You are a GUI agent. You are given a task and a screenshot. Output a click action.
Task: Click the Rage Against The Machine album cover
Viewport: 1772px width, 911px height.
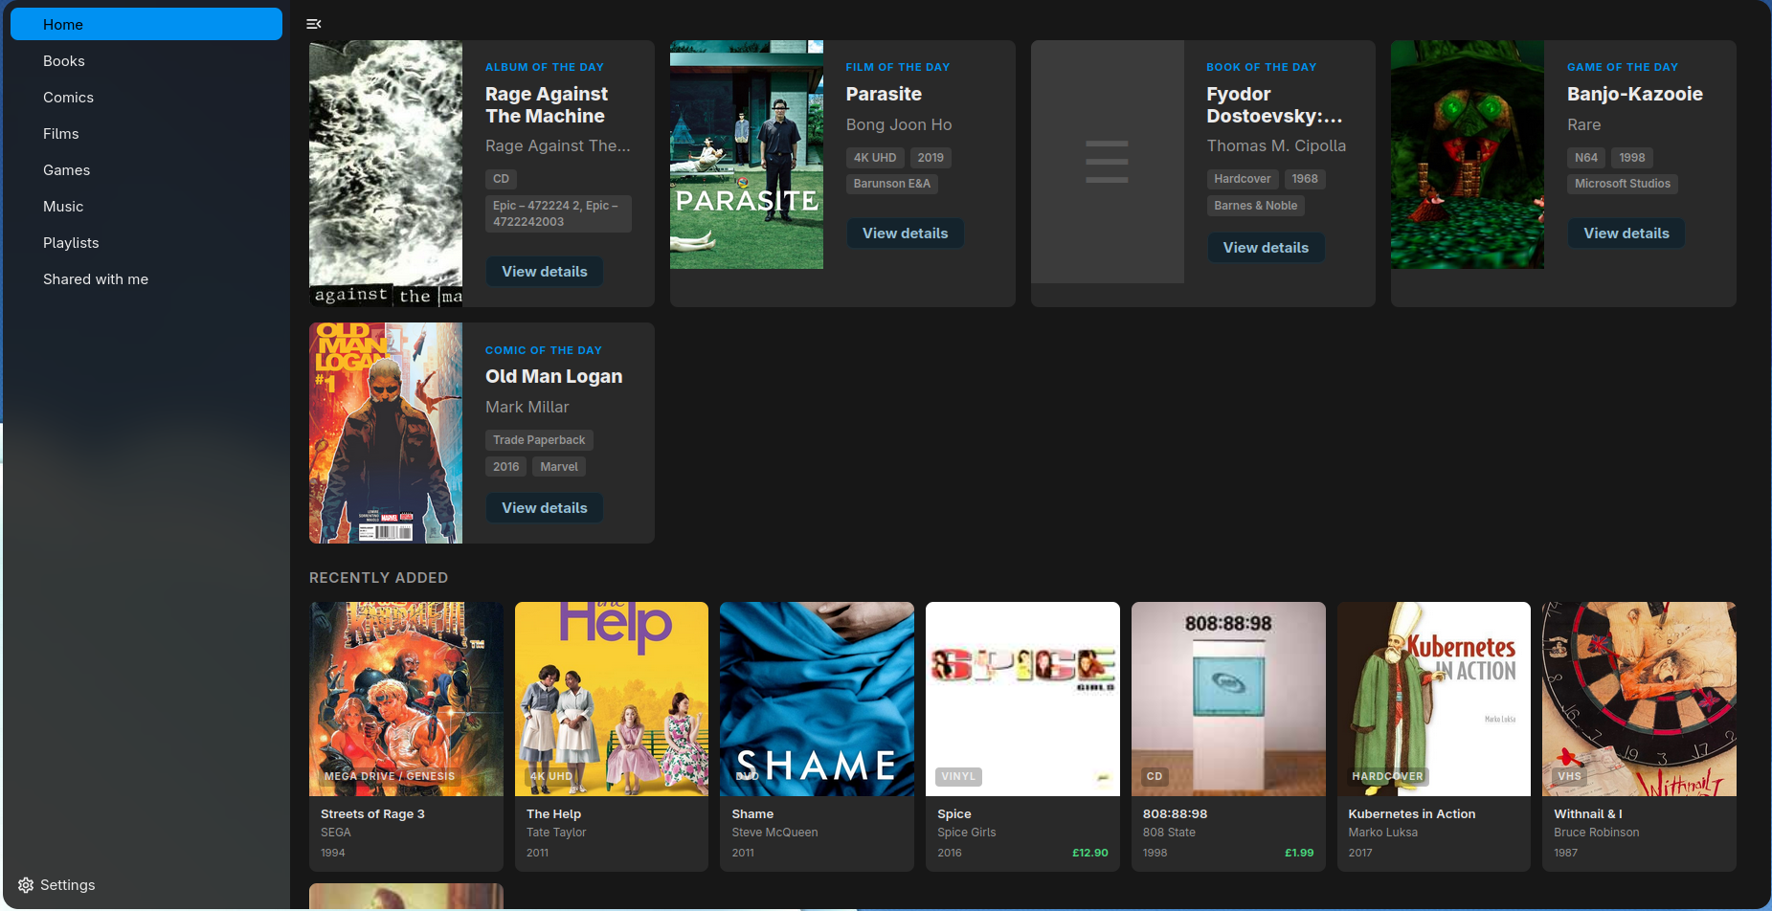point(386,173)
